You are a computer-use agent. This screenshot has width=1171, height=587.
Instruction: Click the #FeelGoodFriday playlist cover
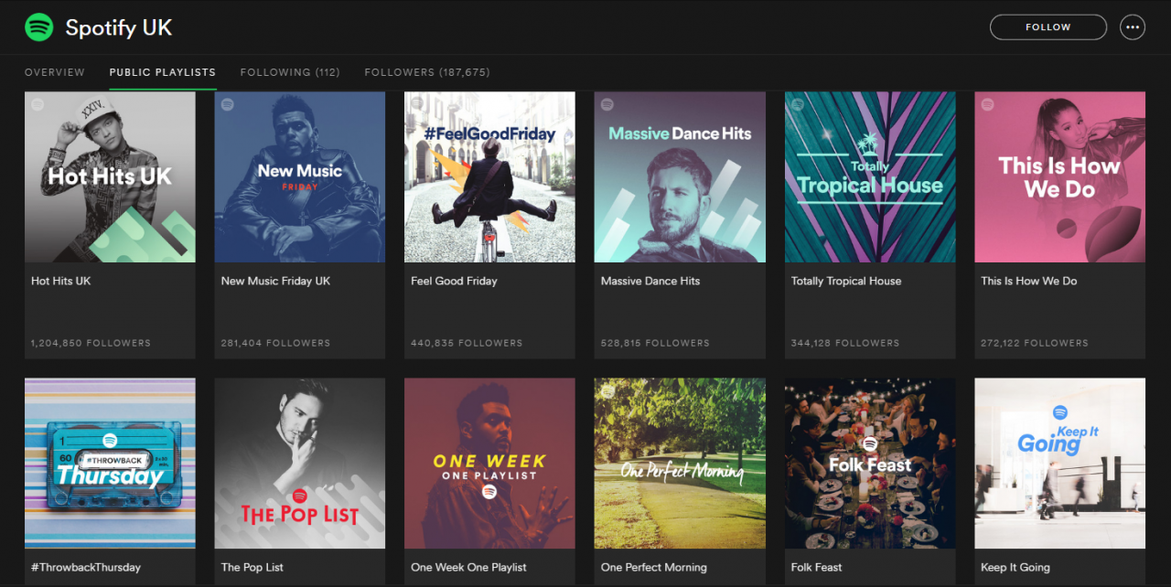[489, 177]
